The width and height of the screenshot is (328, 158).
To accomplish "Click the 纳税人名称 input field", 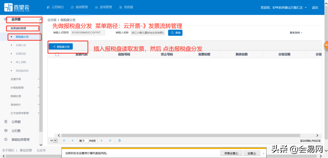I will coord(148,33).
